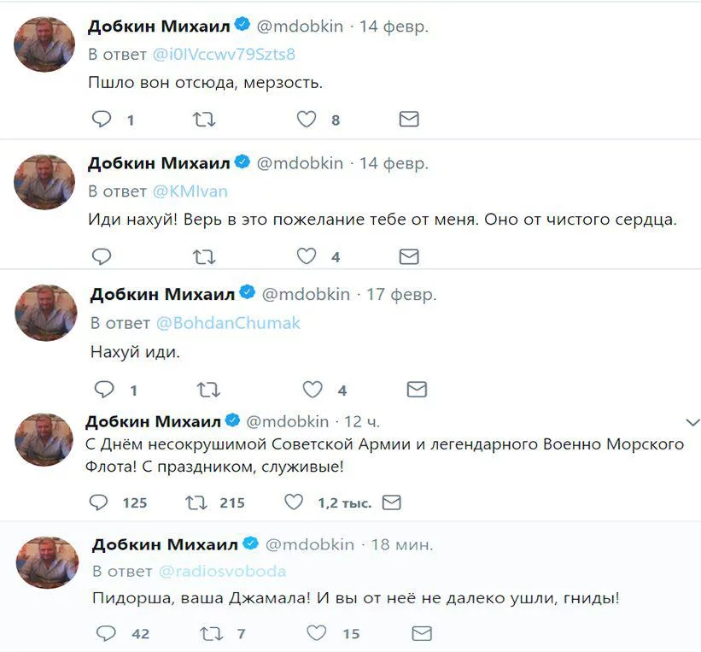Expand the Soviet Army tweet options chevron
This screenshot has width=701, height=652.
pyautogui.click(x=693, y=422)
